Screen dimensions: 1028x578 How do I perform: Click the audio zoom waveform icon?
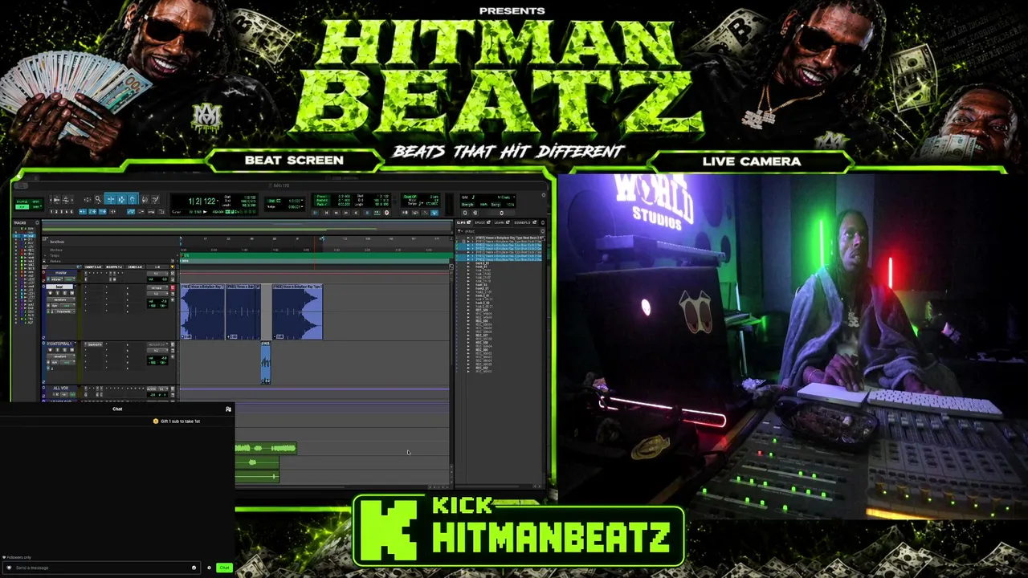(57, 199)
